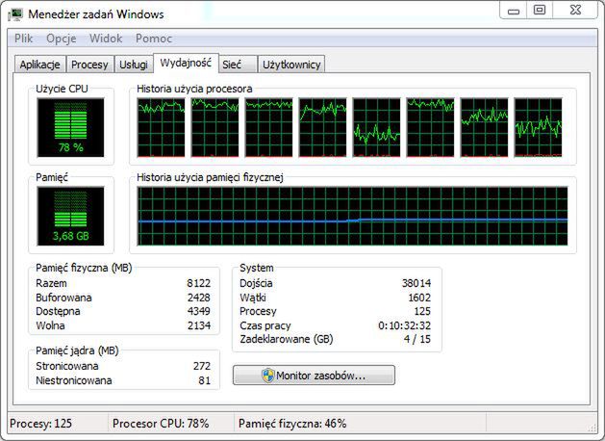Click the Dostępna value 4349
The image size is (605, 441).
click(199, 311)
